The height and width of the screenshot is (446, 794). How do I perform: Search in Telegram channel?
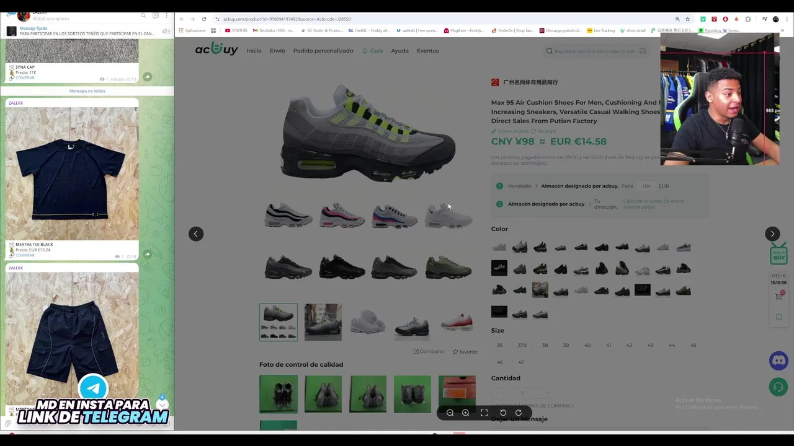tap(143, 15)
